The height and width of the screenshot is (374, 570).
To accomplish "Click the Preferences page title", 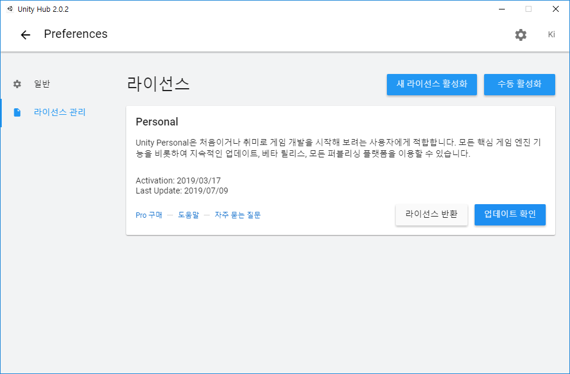I will pos(76,34).
